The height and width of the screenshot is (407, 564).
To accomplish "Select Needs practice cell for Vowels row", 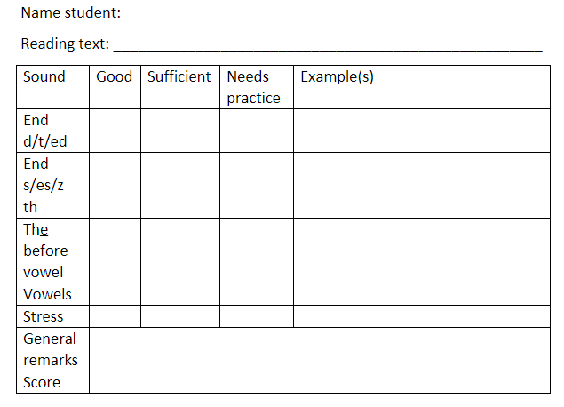I will point(257,294).
